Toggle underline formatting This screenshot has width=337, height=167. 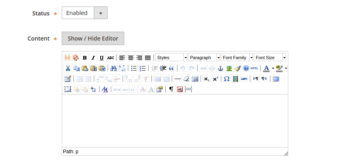point(102,58)
